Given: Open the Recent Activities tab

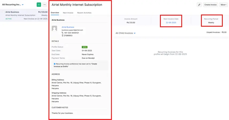Looking at the screenshot, I should (84, 13).
